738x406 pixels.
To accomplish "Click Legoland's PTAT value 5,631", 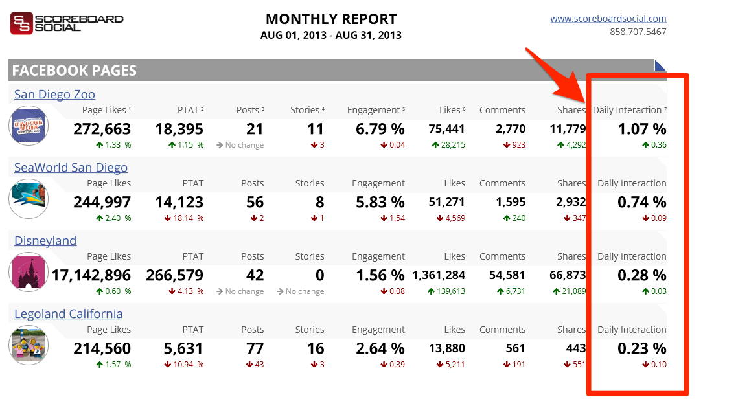I will (x=183, y=348).
